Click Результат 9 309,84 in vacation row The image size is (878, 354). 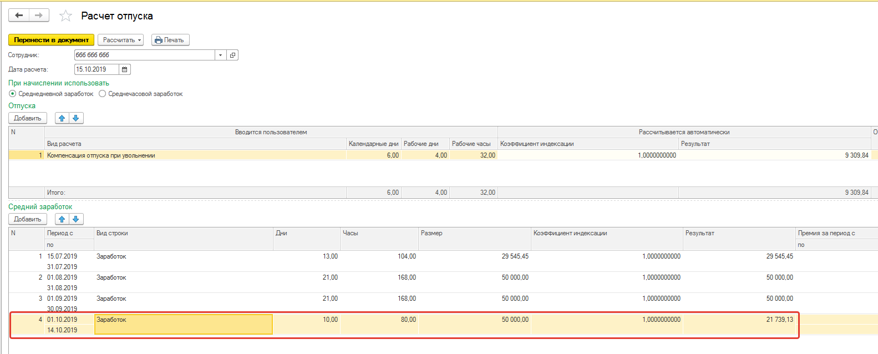point(856,155)
